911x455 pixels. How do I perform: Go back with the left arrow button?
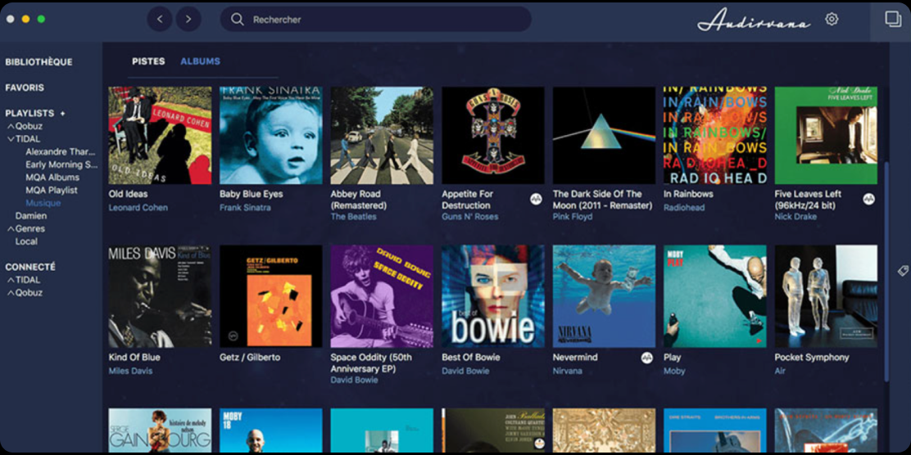tap(160, 19)
